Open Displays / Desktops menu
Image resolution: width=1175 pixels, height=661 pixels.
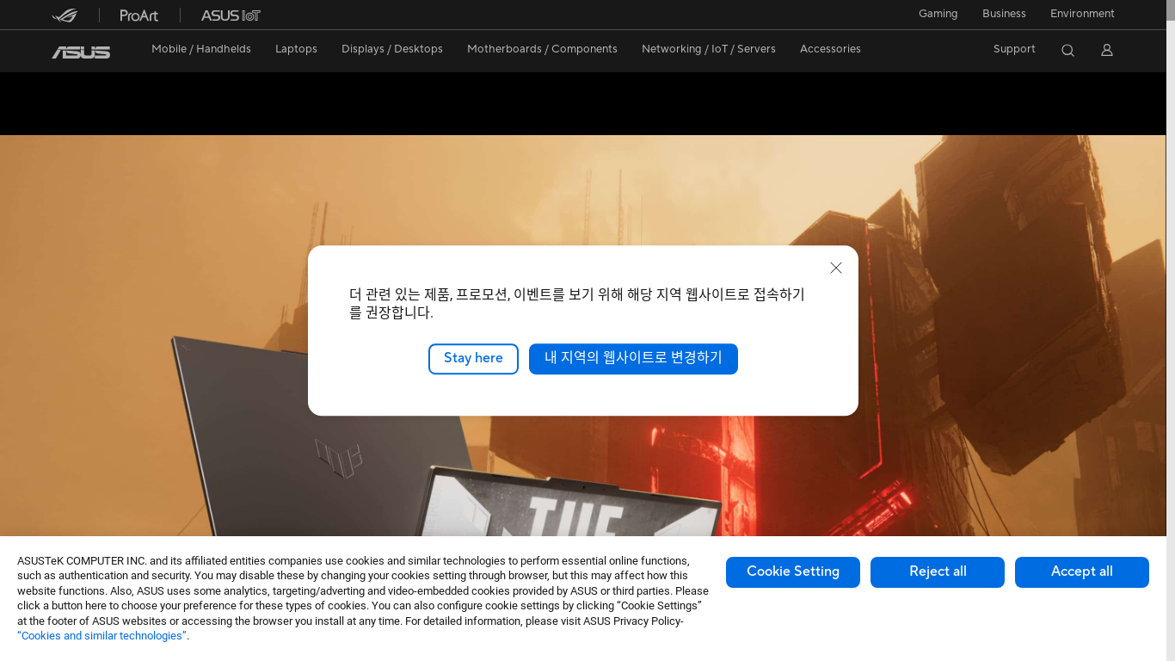pos(392,49)
